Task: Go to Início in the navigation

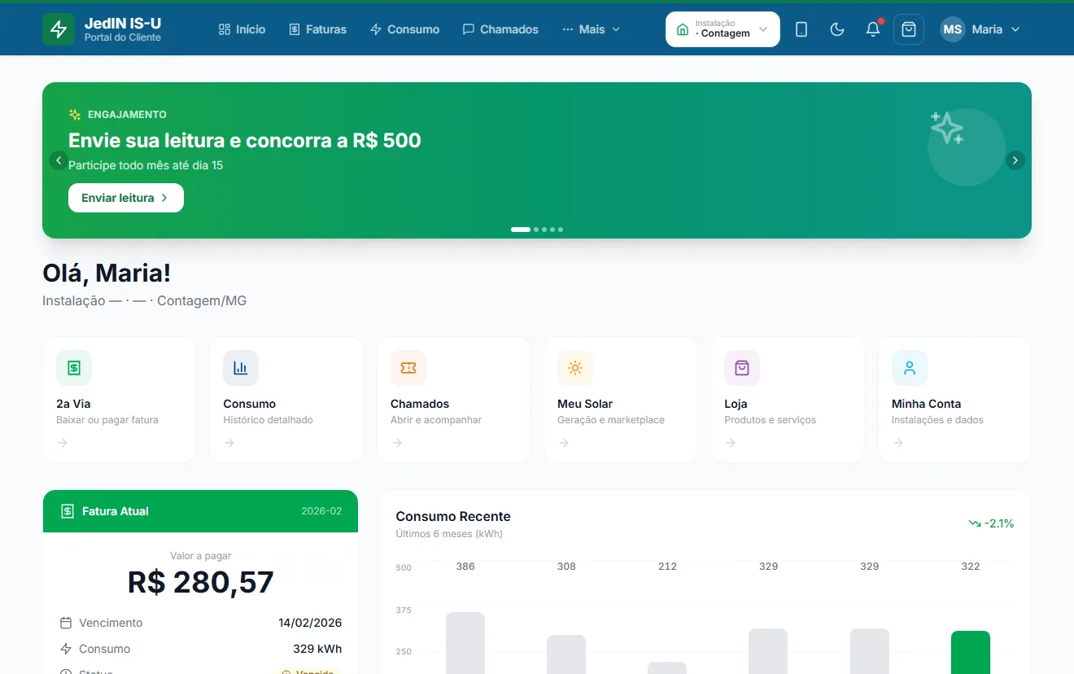Action: click(242, 29)
